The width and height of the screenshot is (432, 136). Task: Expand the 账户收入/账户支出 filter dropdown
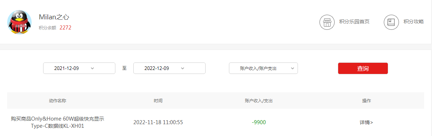[x=263, y=68]
